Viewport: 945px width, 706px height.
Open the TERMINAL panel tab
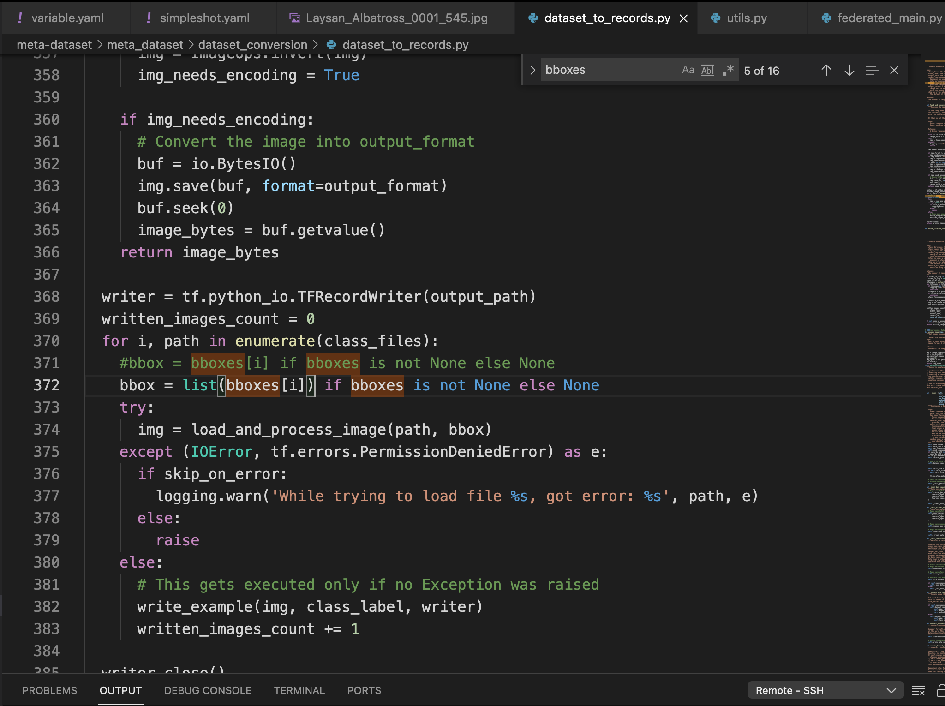299,691
